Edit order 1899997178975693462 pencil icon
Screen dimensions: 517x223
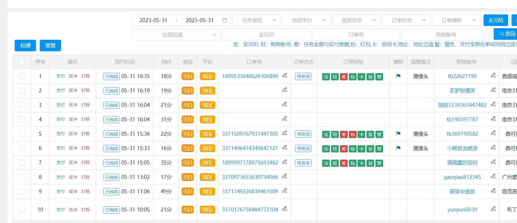285,162
